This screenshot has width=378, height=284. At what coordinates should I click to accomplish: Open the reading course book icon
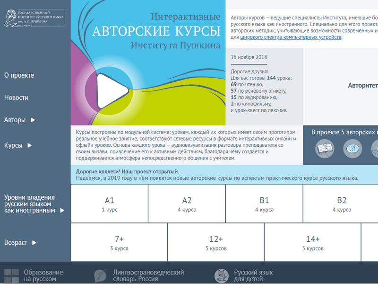pos(325,149)
